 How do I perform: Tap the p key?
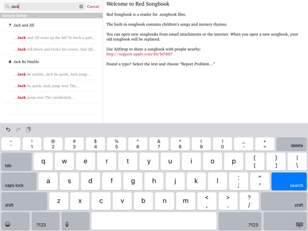point(234,161)
